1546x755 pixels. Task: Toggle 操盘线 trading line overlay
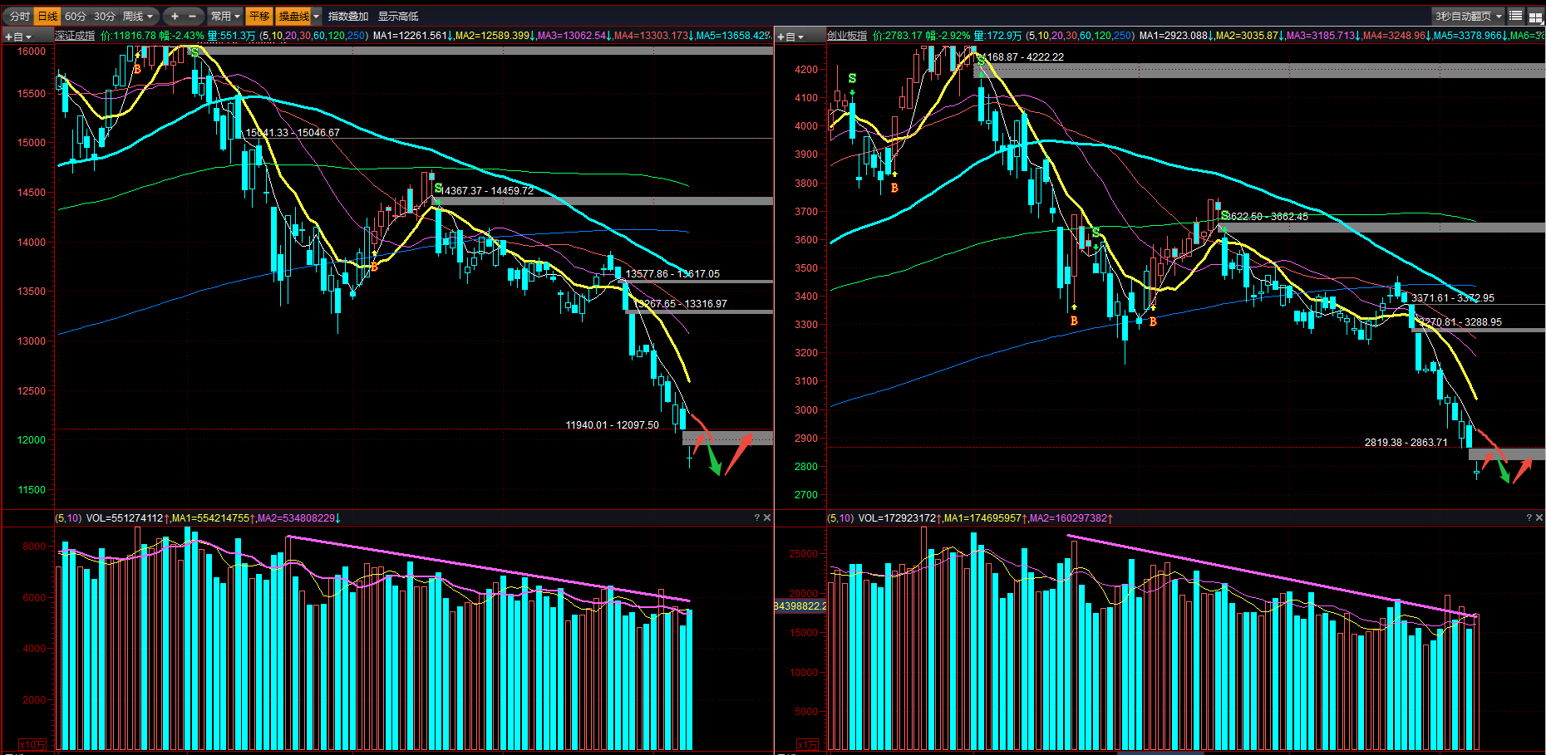294,16
